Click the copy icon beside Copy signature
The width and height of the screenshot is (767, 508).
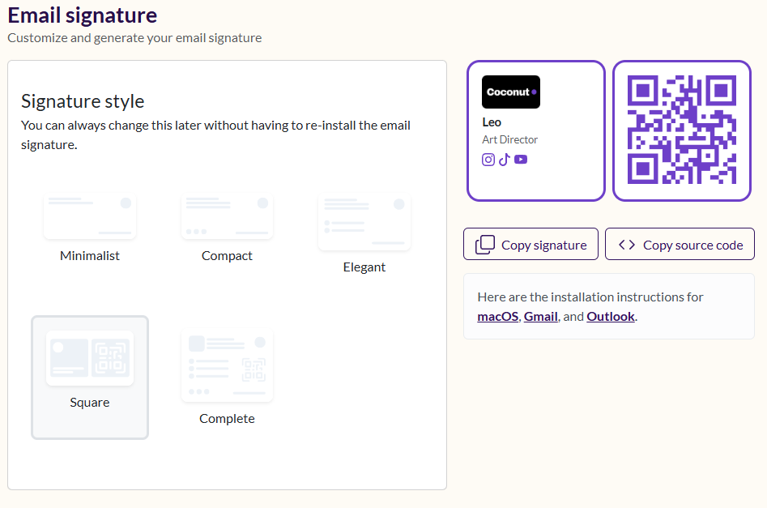485,245
